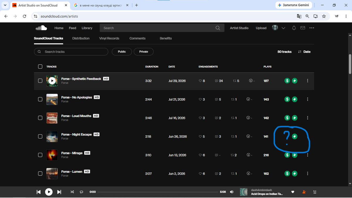The image size is (352, 198).
Task: Click the Upload link in the header
Action: click(x=261, y=28)
